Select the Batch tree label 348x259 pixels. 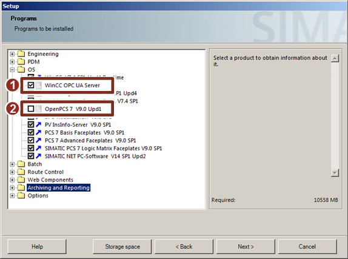[x=35, y=164]
